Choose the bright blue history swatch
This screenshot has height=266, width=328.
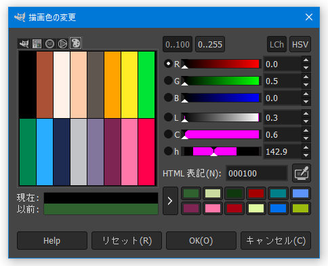pos(279,208)
